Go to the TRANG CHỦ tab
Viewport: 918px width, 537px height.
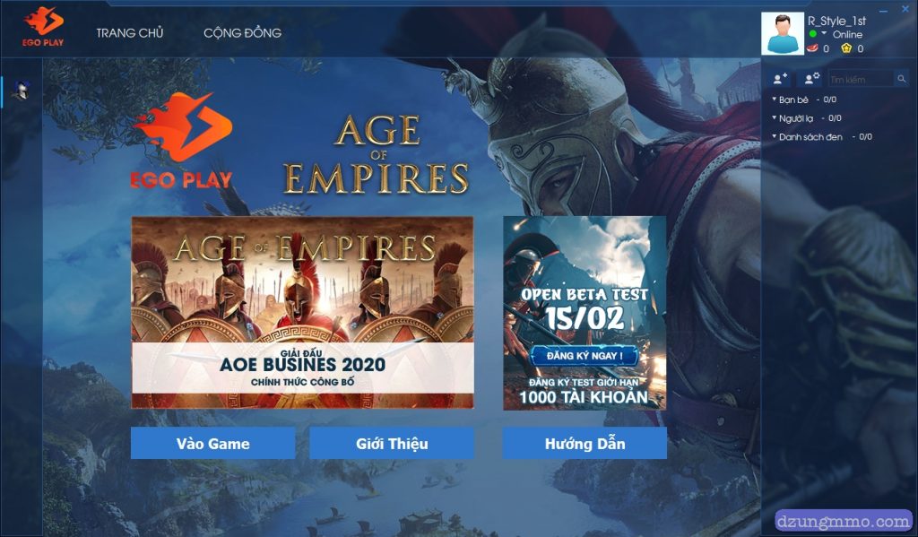[130, 33]
